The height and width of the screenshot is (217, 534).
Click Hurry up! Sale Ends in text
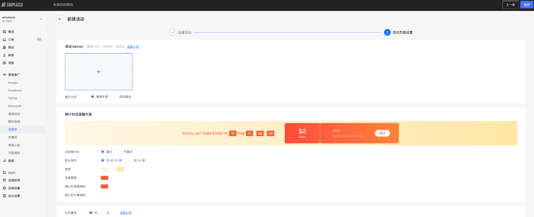[x=205, y=133]
